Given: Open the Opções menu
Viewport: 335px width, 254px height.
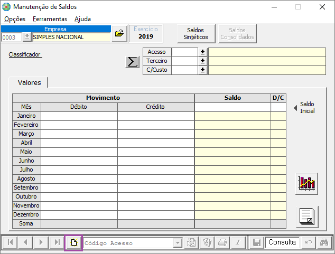Looking at the screenshot, I should (15, 19).
